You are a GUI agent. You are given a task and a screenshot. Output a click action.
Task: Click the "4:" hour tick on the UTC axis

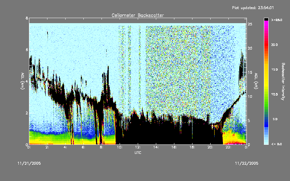tap(65, 147)
